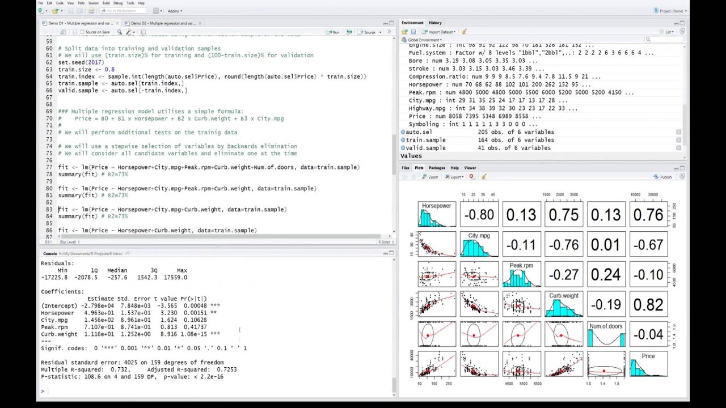Re-run the previous code region
The image size is (726, 408).
tap(349, 32)
